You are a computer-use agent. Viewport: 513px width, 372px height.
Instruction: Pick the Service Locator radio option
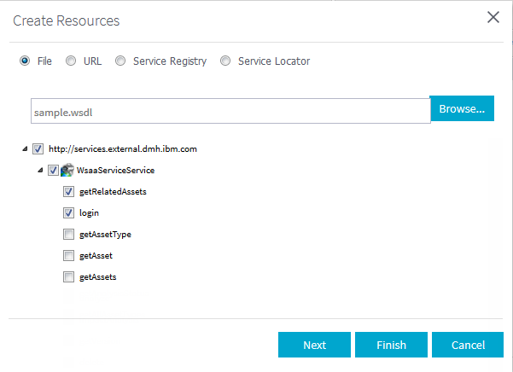pos(225,61)
